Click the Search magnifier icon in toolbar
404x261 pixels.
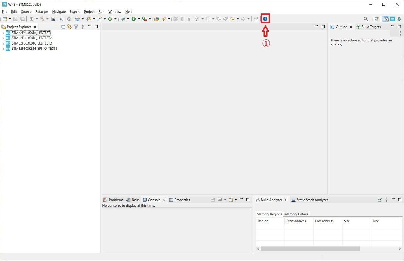point(366,19)
